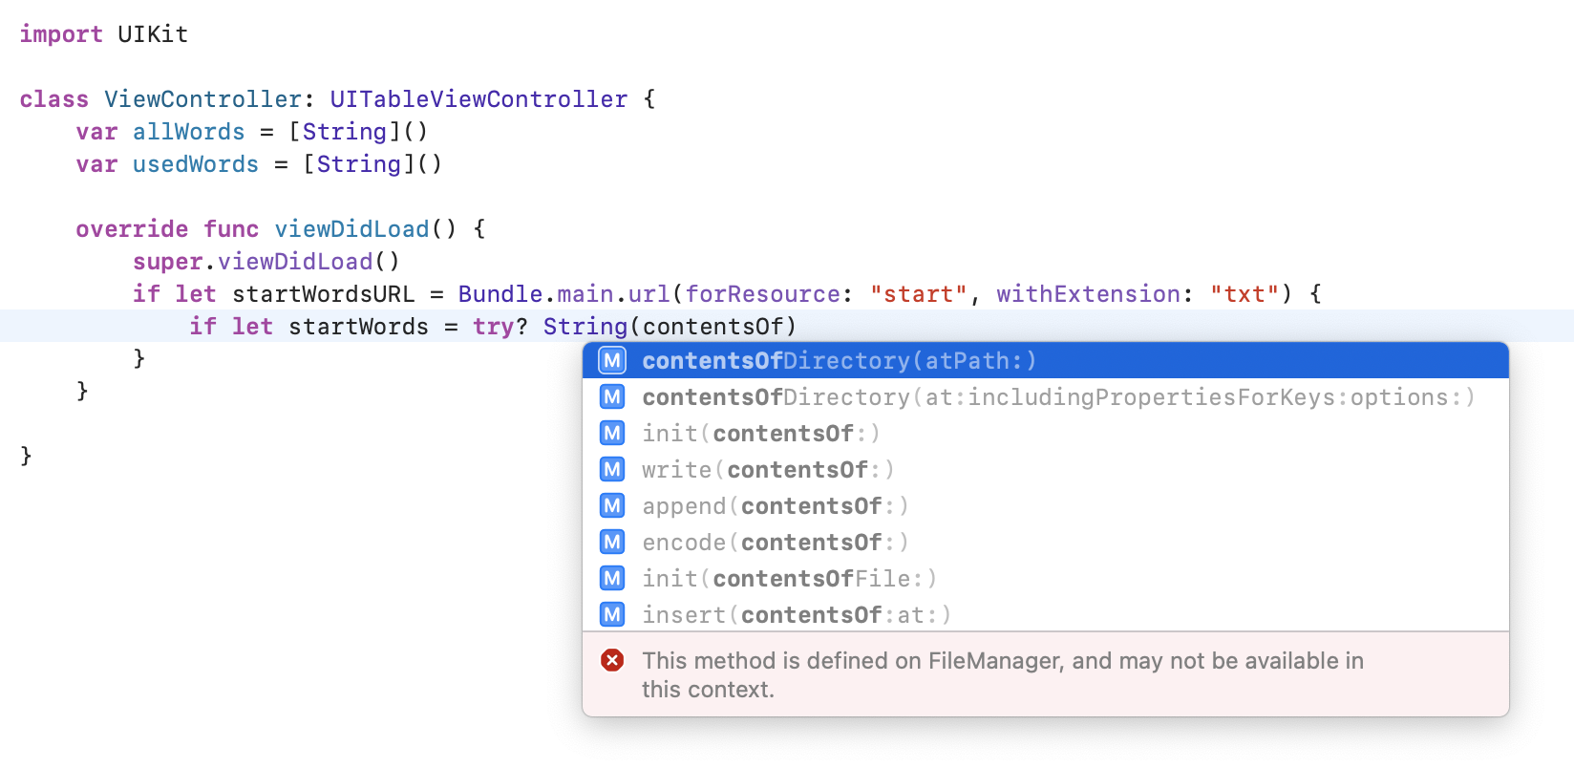Viewport: 1574px width, 768px height.
Task: Select contentsOfDirectory(atPath:) completion suggestion
Action: pos(839,361)
